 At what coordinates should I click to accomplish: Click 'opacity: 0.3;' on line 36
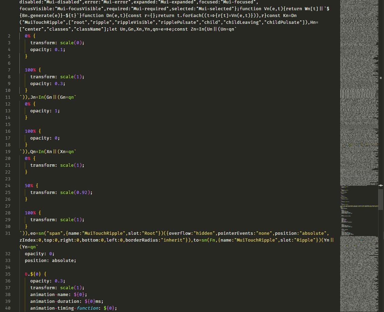(x=48, y=281)
